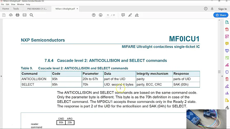Screen dimensions: 230x129
Task: Open Redact tool in right pane
Action: click(x=227, y=65)
